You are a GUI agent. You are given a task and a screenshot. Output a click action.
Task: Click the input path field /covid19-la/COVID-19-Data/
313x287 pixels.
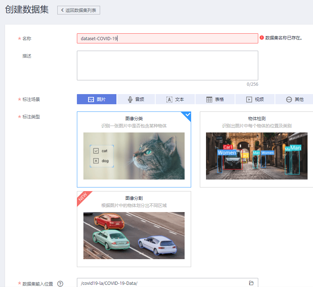click(168, 283)
